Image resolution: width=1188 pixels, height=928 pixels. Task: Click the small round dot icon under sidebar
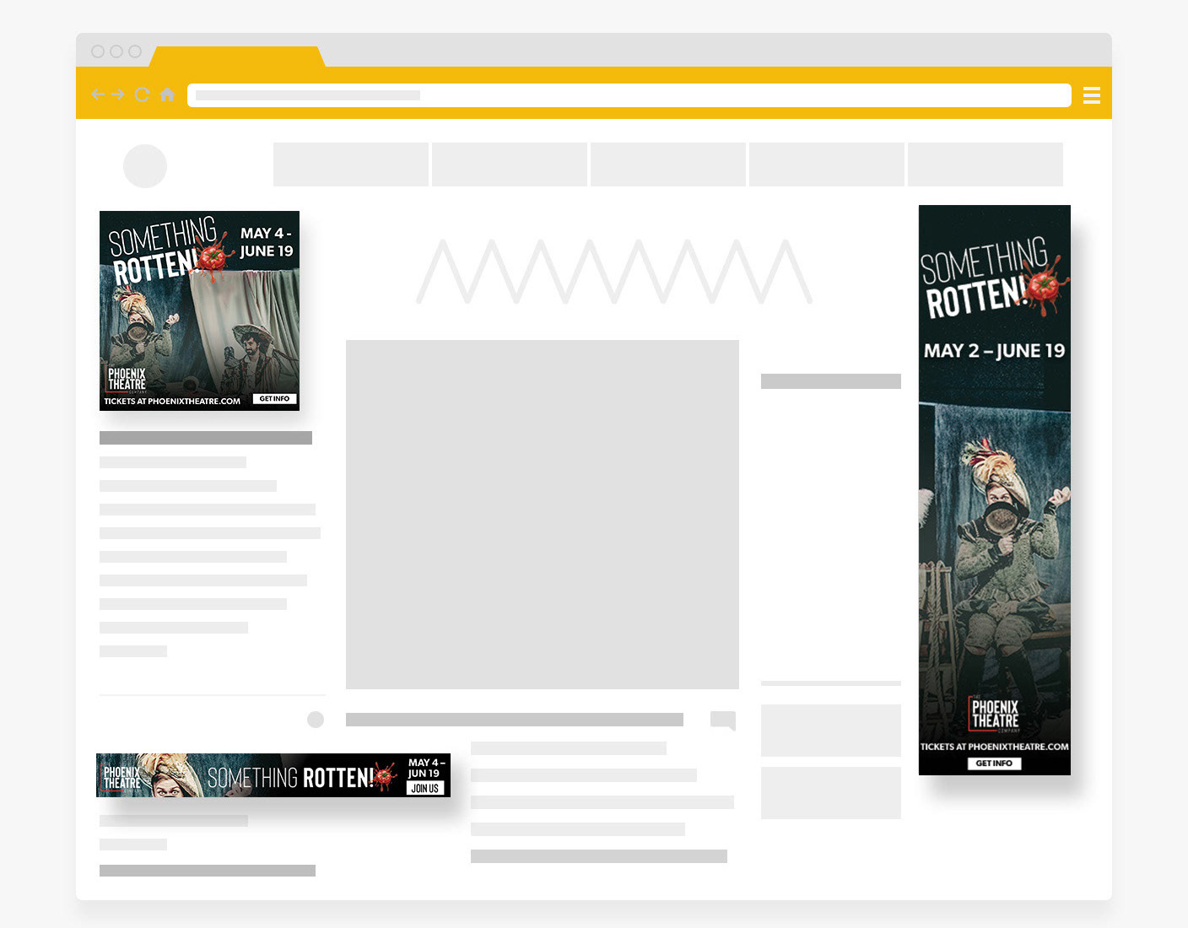(x=316, y=720)
